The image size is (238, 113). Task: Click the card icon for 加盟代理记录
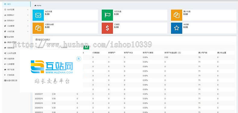[5, 80]
